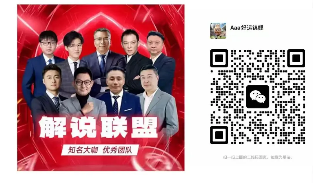
Task: Open the Aaa好运锦鲤 profile avatar
Action: 218,31
